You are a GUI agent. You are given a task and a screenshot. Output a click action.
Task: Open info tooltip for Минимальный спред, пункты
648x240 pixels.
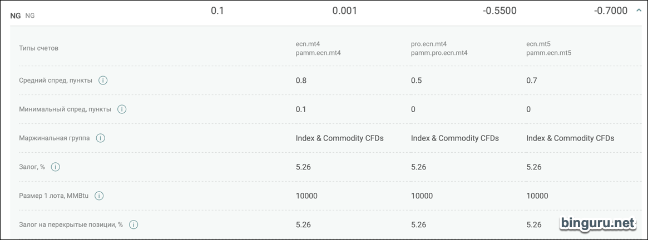coord(121,109)
